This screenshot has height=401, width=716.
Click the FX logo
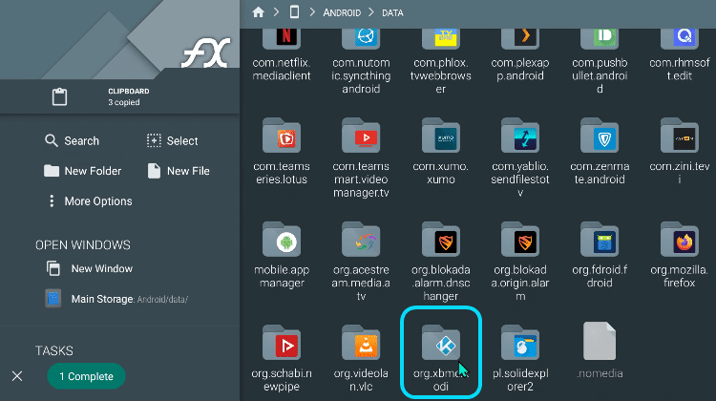(x=206, y=53)
